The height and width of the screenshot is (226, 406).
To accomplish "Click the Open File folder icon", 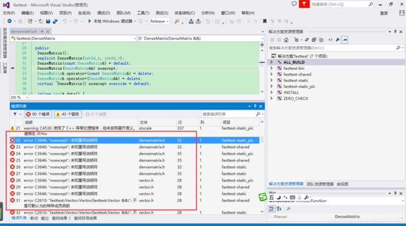I will point(41,21).
